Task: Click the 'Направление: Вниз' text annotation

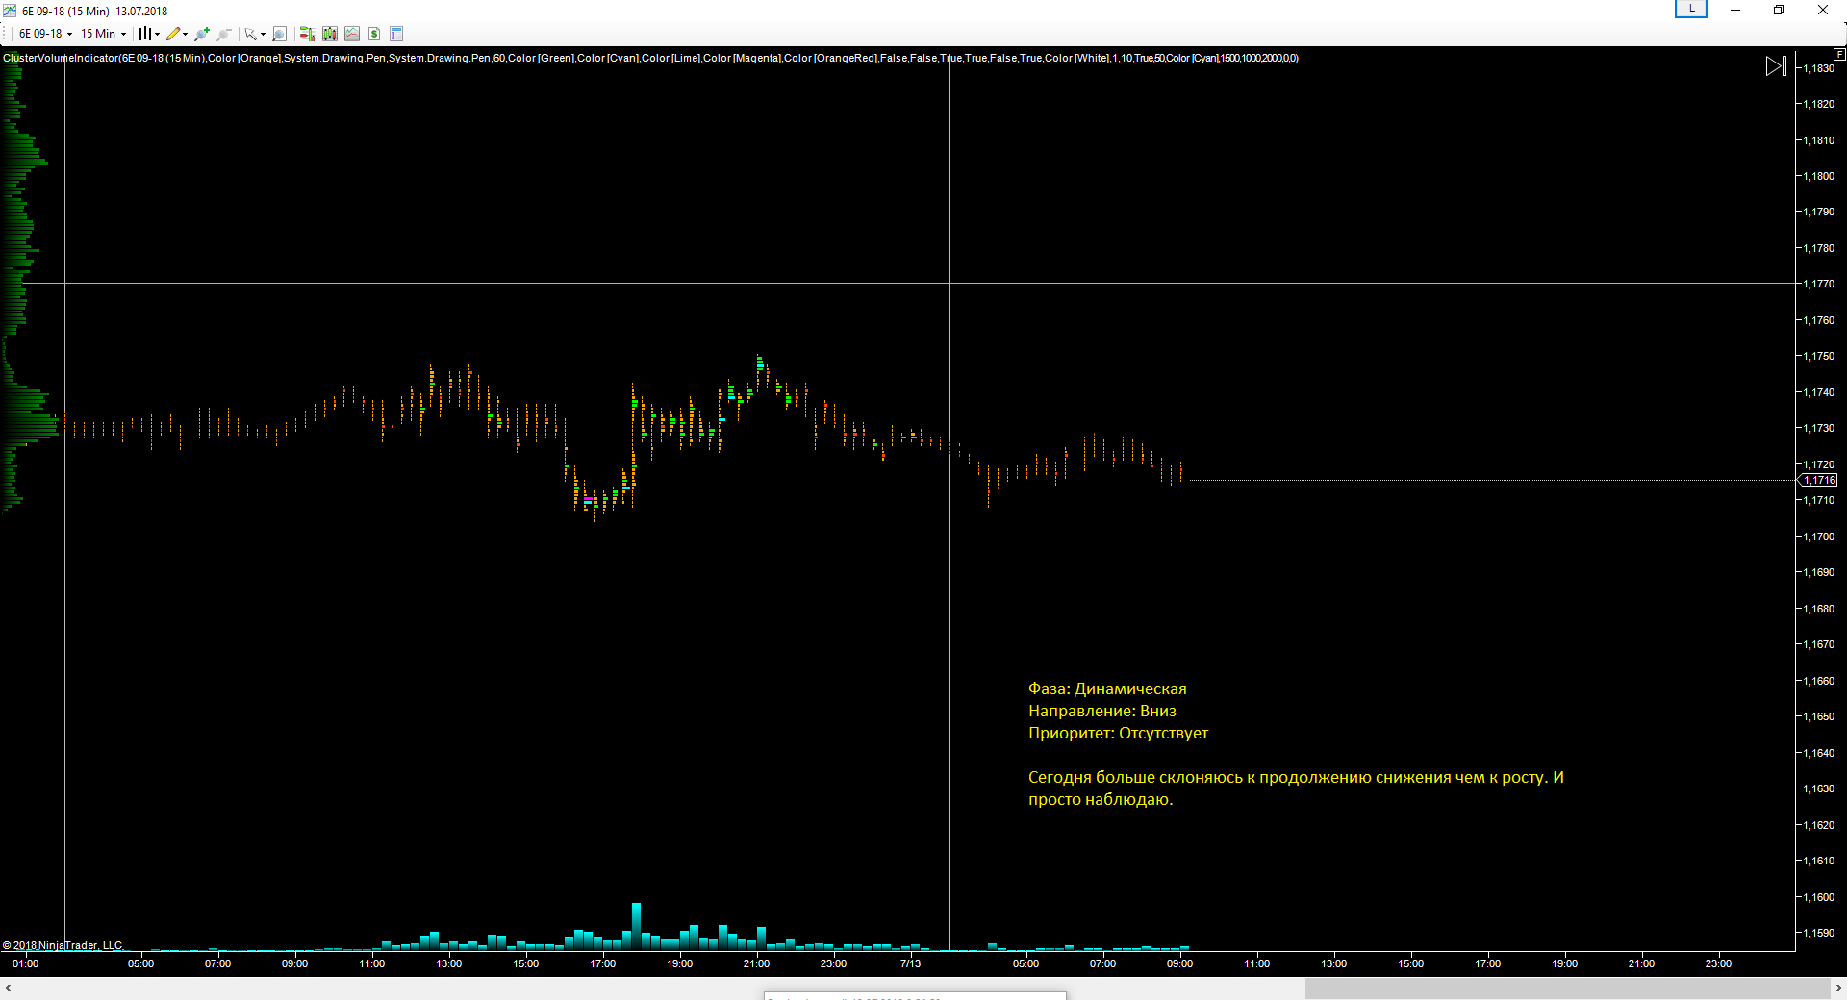Action: (1102, 711)
